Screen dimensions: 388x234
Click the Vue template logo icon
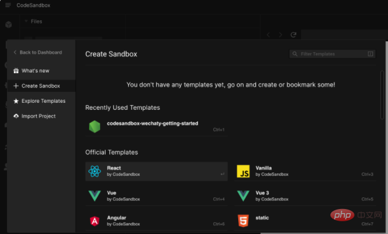pyautogui.click(x=95, y=196)
